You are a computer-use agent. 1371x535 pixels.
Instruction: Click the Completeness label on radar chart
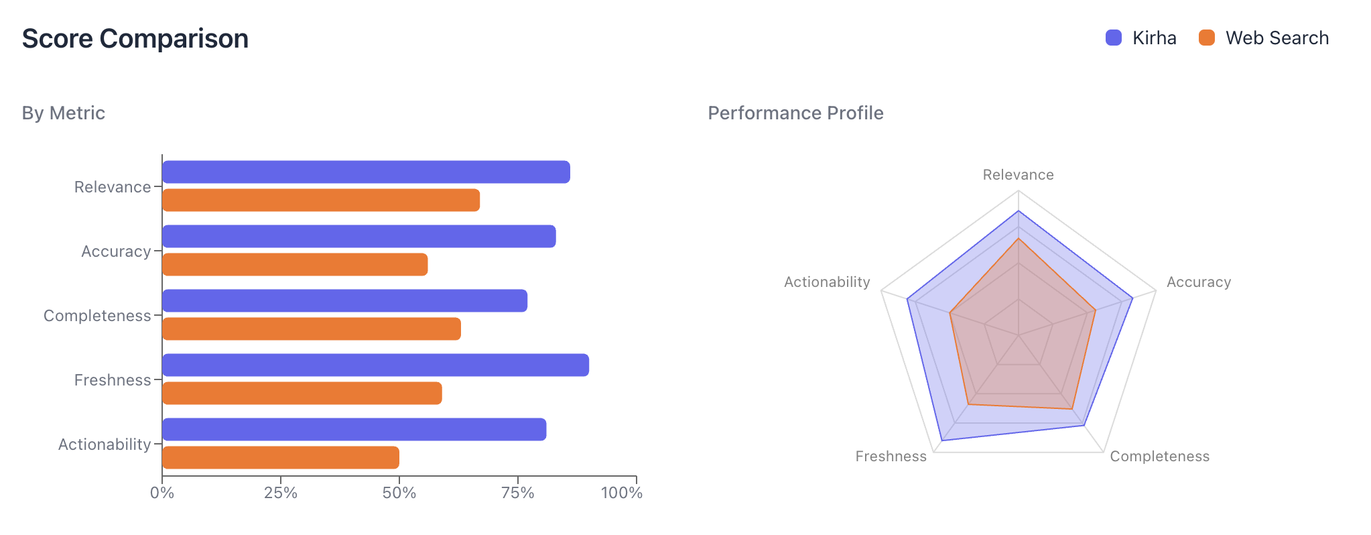[1159, 457]
